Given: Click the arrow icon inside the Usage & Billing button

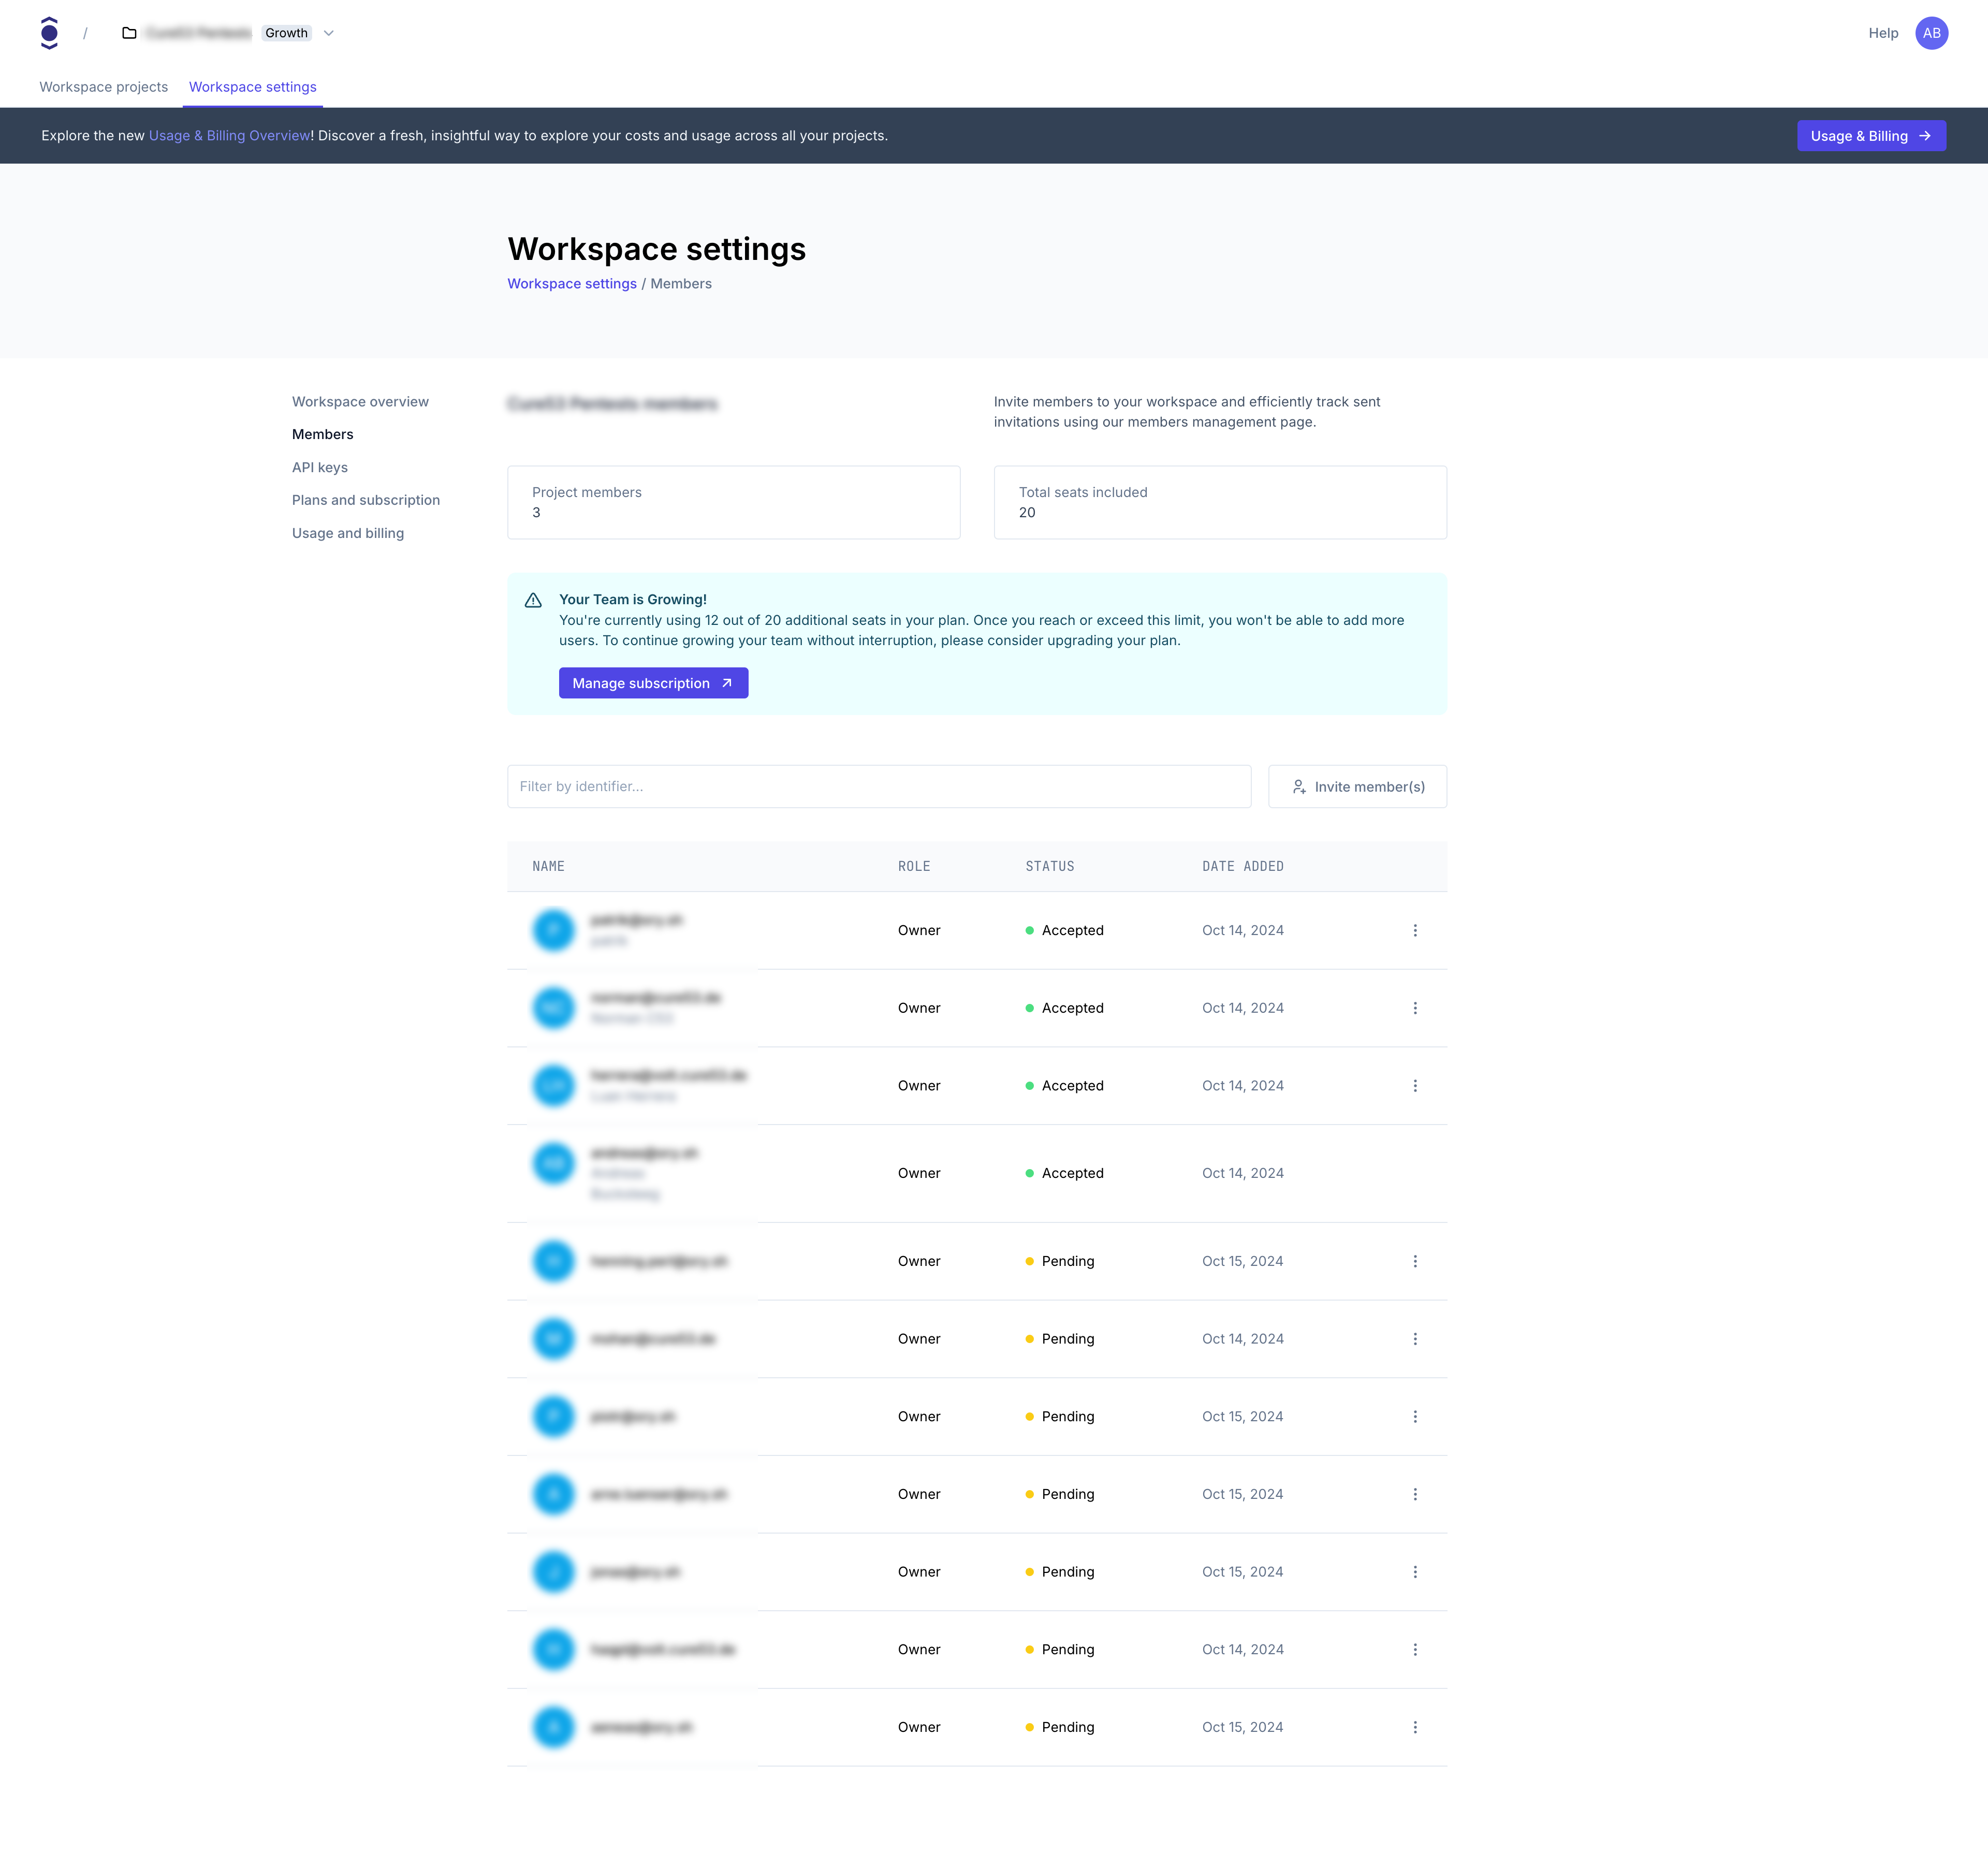Looking at the screenshot, I should 1925,135.
